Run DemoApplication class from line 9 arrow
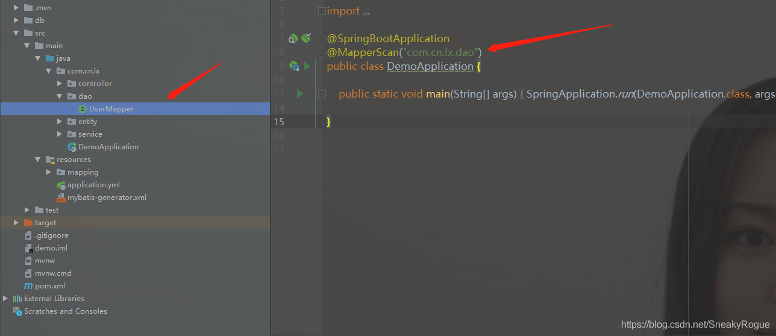 307,66
